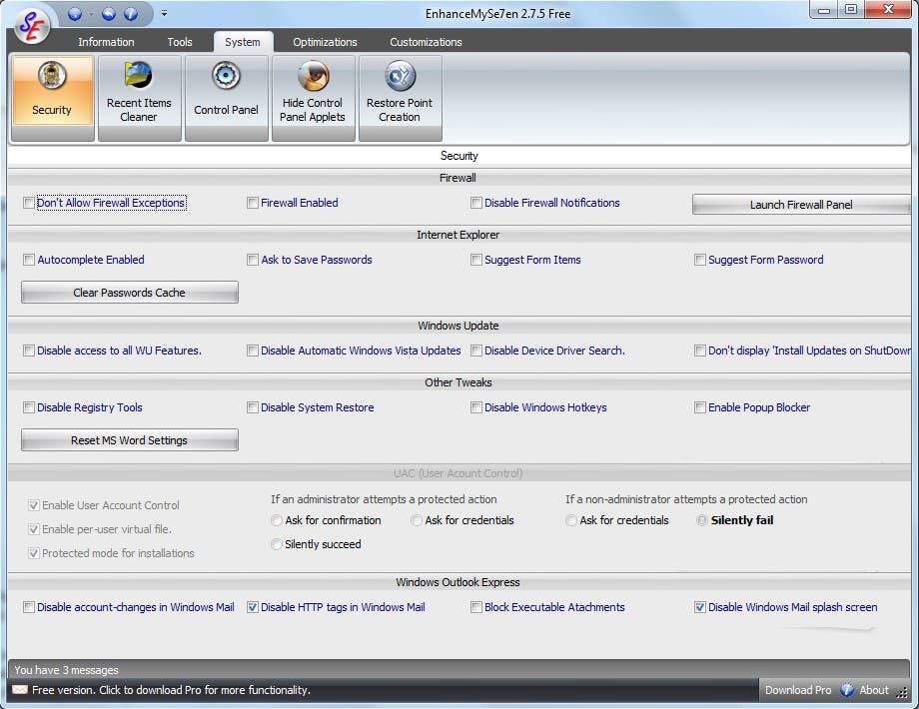The height and width of the screenshot is (709, 919).
Task: Select Silently fail radio option
Action: (x=701, y=520)
